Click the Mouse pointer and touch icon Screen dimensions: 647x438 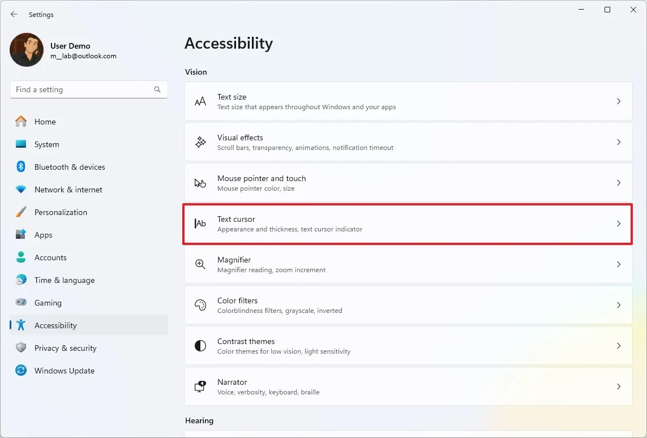click(x=200, y=183)
